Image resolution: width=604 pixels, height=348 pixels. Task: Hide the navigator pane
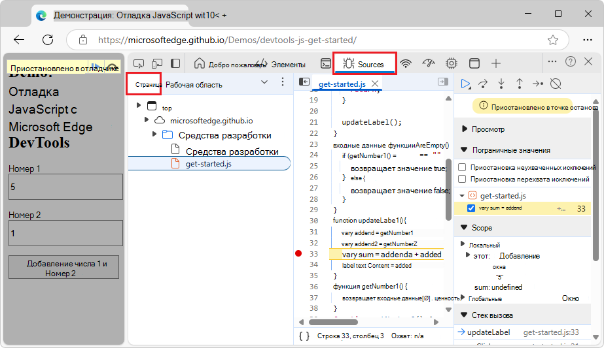304,82
